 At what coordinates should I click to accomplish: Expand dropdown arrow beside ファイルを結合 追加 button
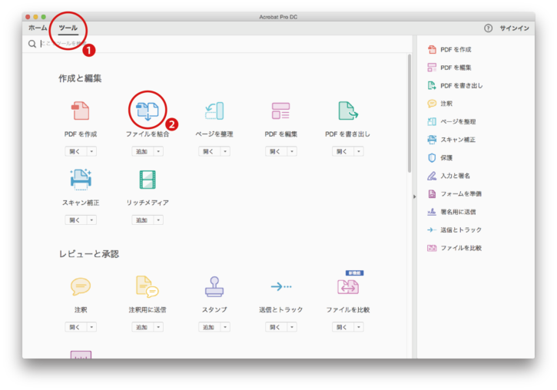tap(158, 152)
